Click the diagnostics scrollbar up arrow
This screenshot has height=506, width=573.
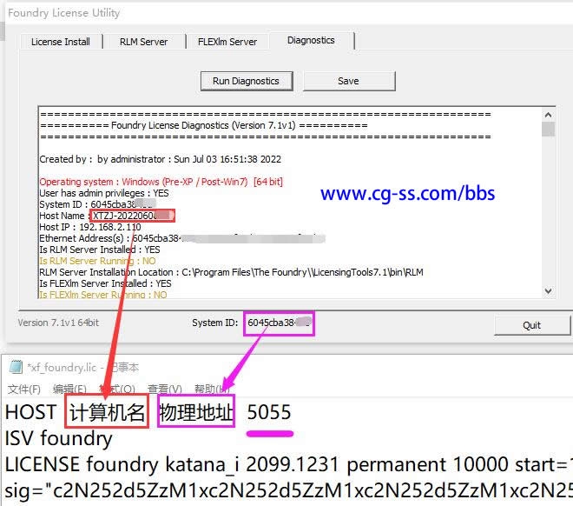(x=548, y=115)
